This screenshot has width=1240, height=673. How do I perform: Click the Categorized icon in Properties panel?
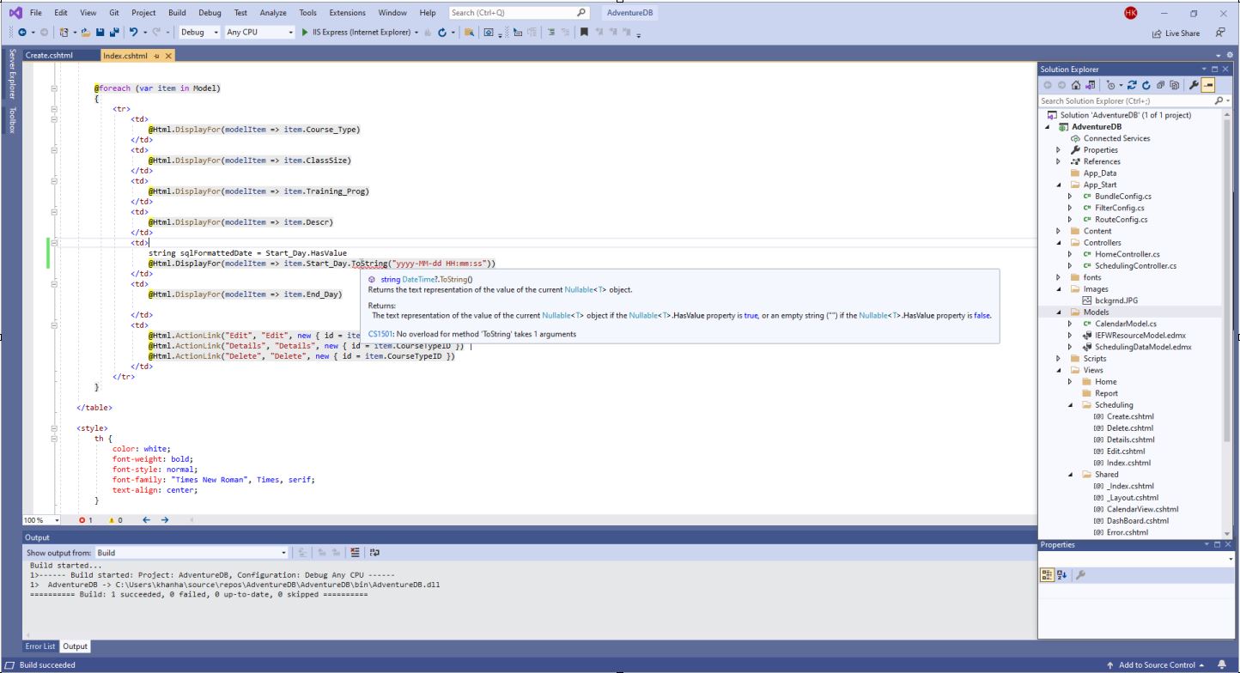pos(1048,575)
